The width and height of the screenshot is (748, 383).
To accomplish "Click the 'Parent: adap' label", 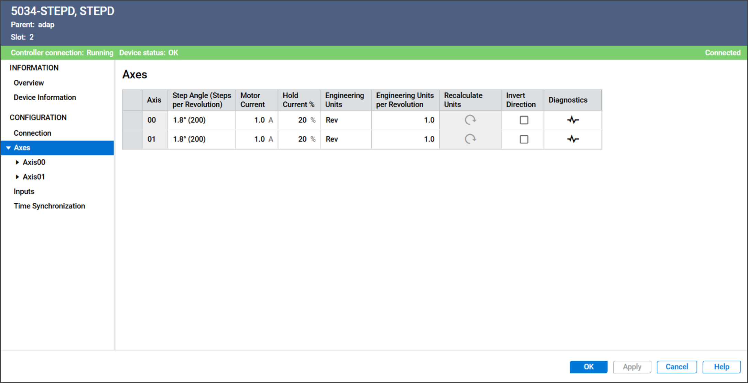I will (33, 25).
